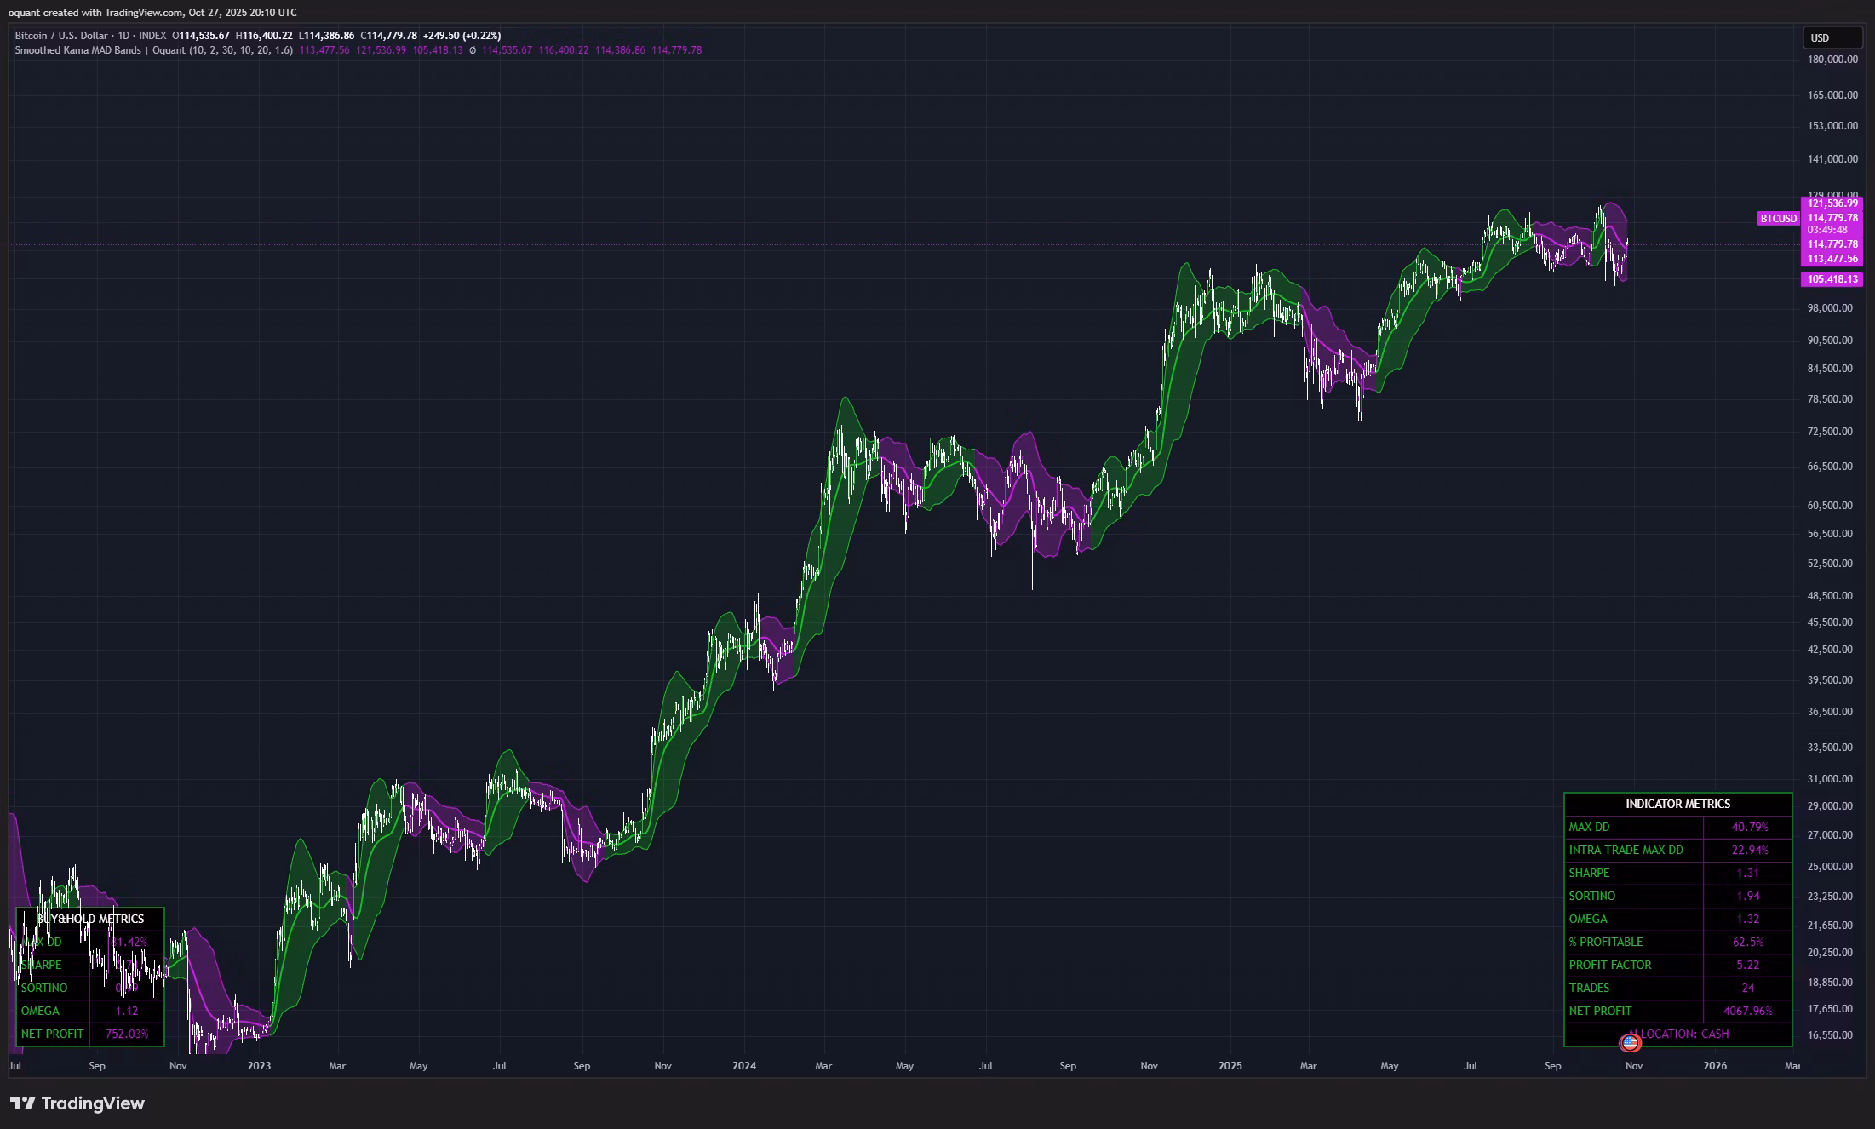Click the 121,536.99 upper band price label
1875x1129 pixels.
1832,203
